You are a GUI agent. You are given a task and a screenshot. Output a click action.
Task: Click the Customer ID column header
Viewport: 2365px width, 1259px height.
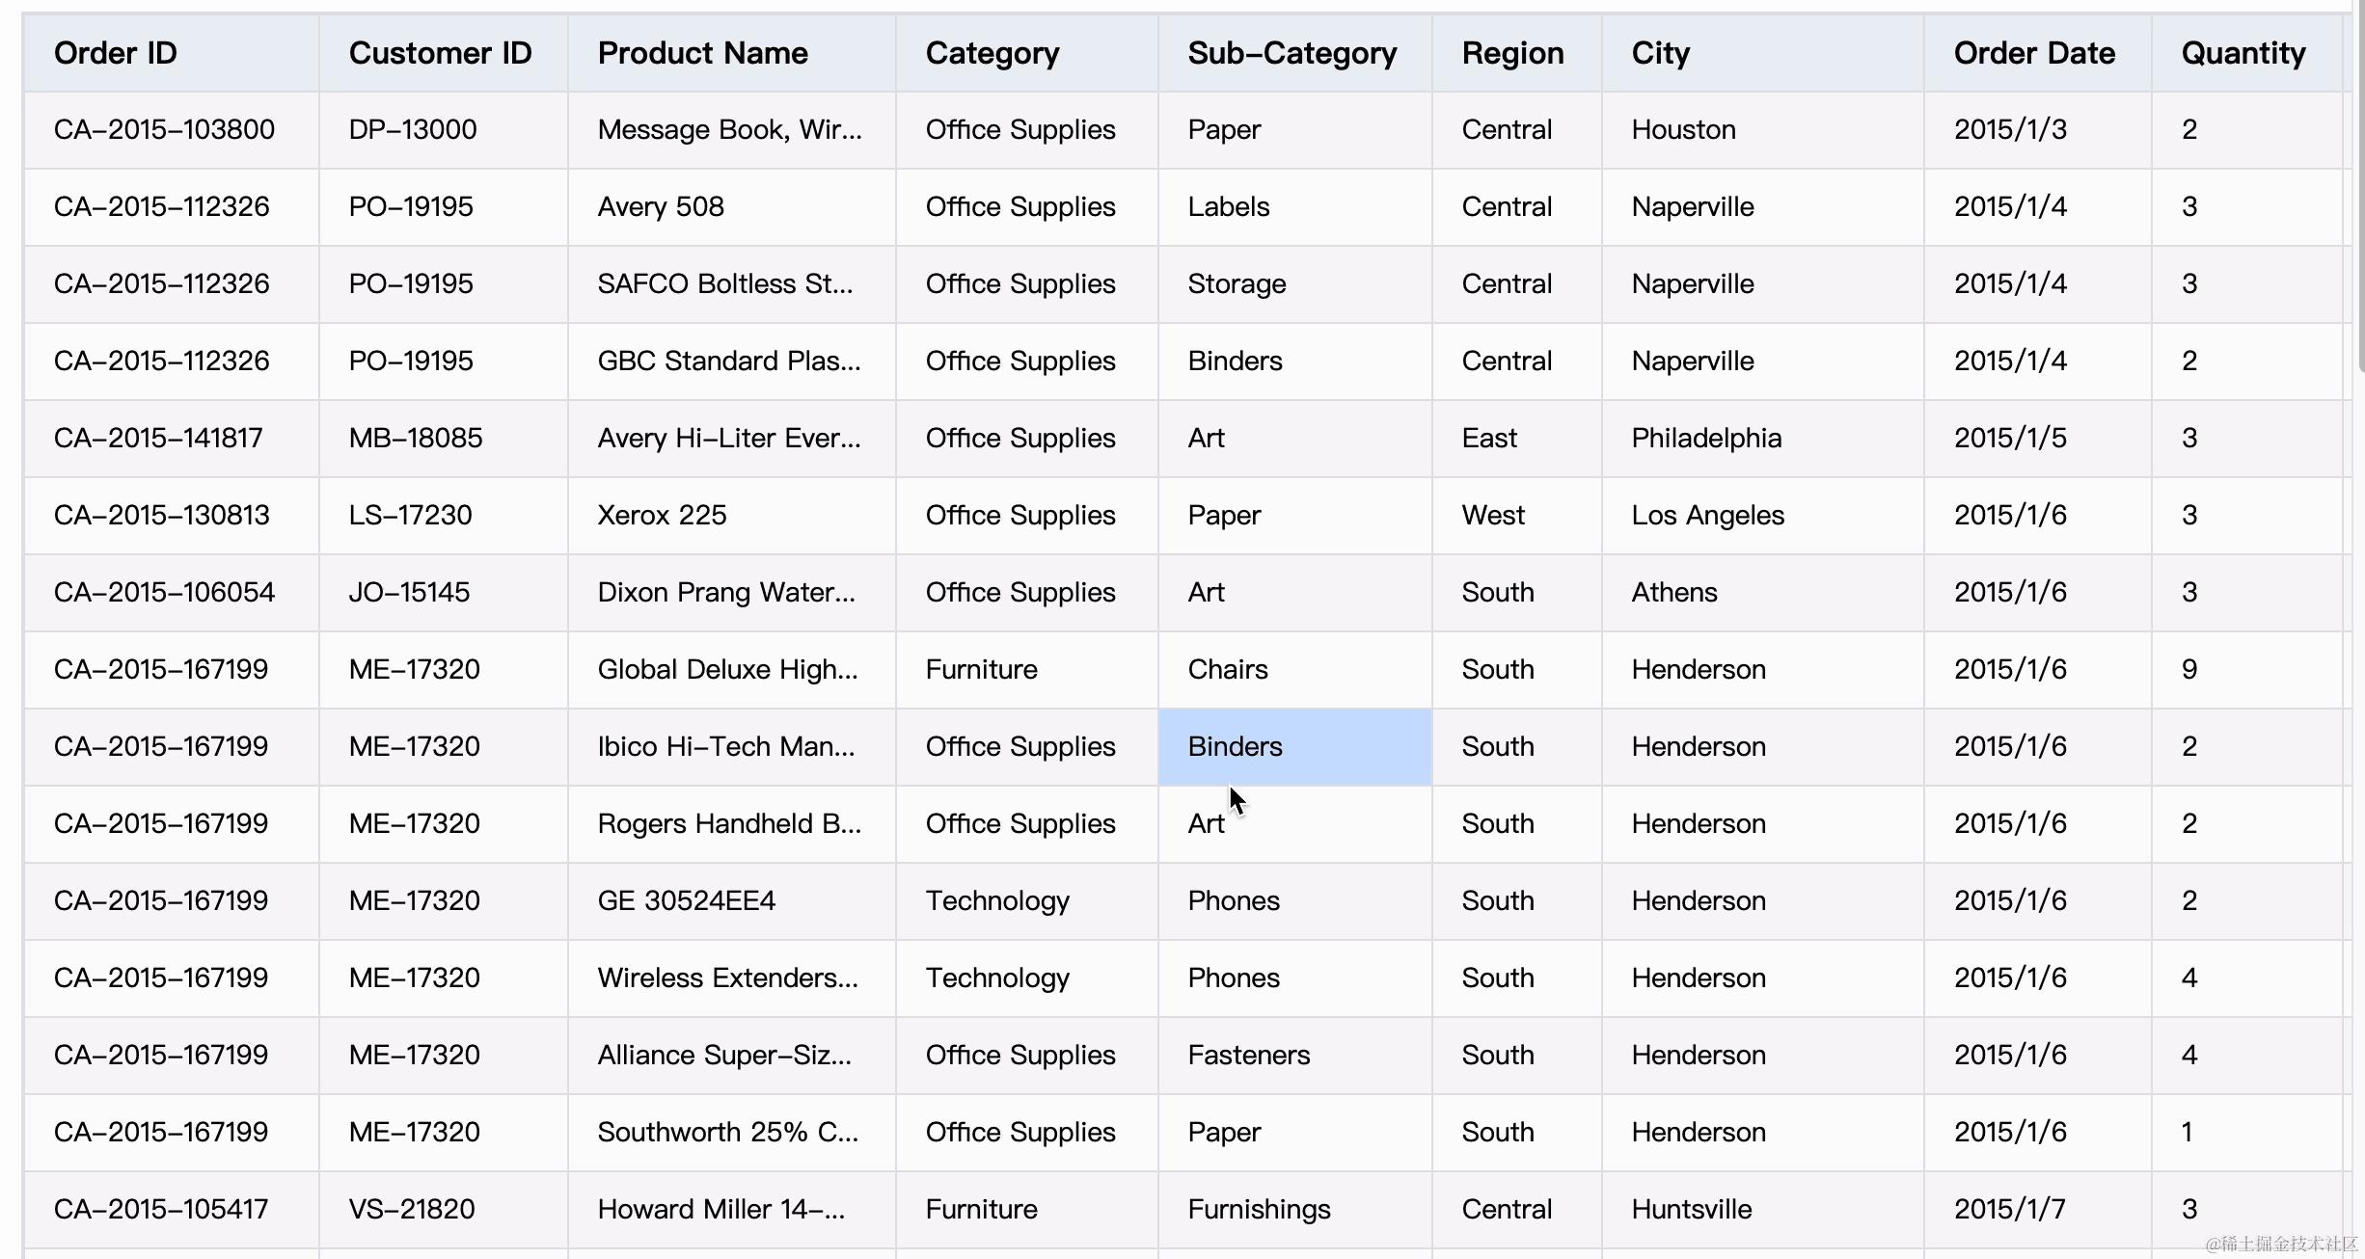440,53
